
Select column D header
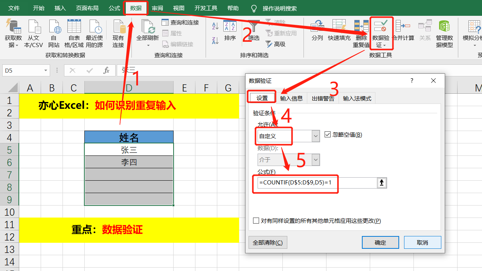tap(129, 88)
